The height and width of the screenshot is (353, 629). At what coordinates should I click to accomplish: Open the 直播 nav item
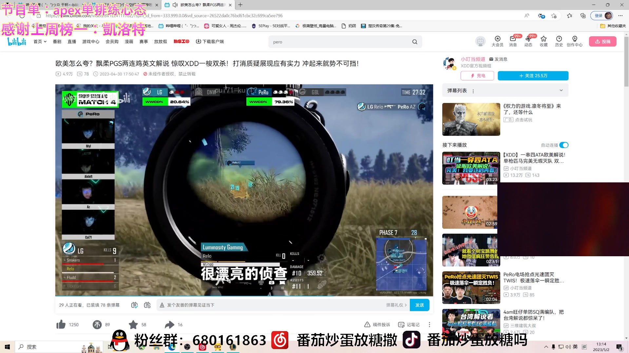click(72, 42)
